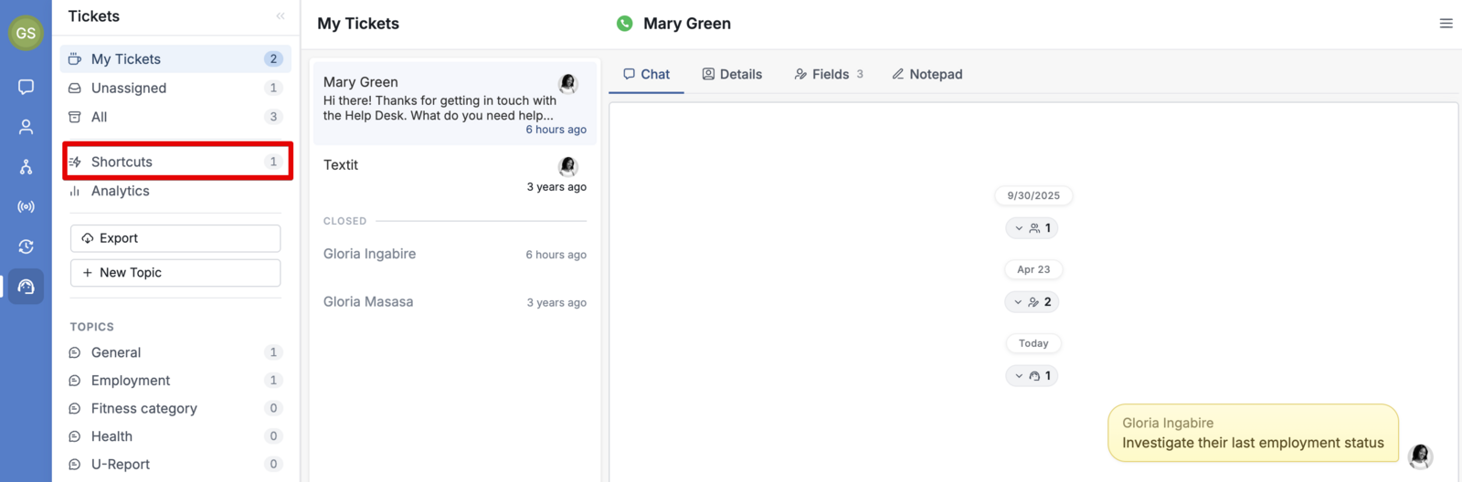Image resolution: width=1462 pixels, height=482 pixels.
Task: Expand the 9/30/2025 event group
Action: pyautogui.click(x=1033, y=228)
